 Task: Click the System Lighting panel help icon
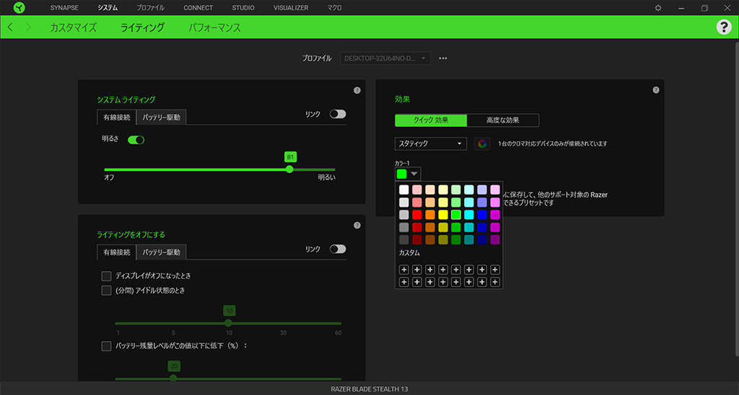pyautogui.click(x=357, y=91)
